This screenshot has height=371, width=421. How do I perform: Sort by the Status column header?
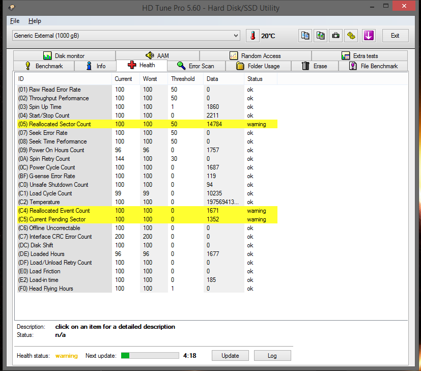pyautogui.click(x=261, y=79)
